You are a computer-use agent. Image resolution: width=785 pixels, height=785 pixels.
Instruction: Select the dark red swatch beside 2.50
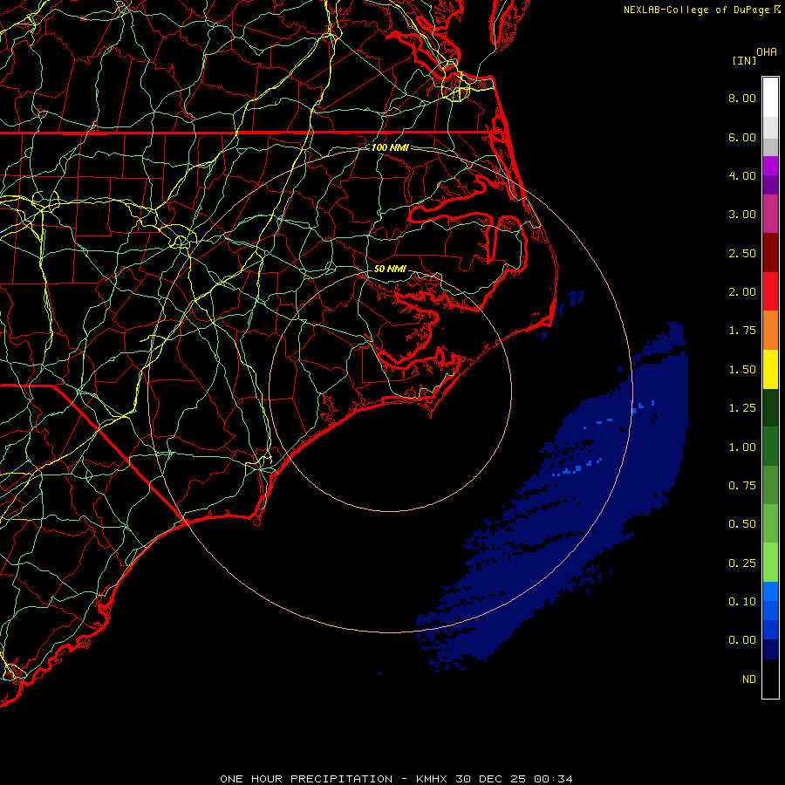[x=770, y=253]
